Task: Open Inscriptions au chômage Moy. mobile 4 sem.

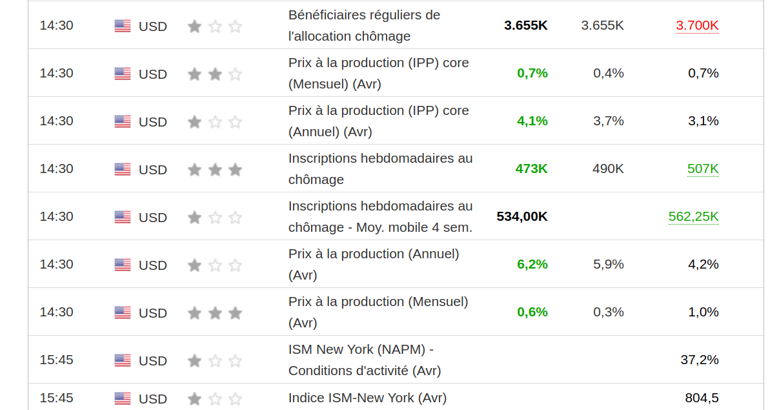Action: click(380, 216)
